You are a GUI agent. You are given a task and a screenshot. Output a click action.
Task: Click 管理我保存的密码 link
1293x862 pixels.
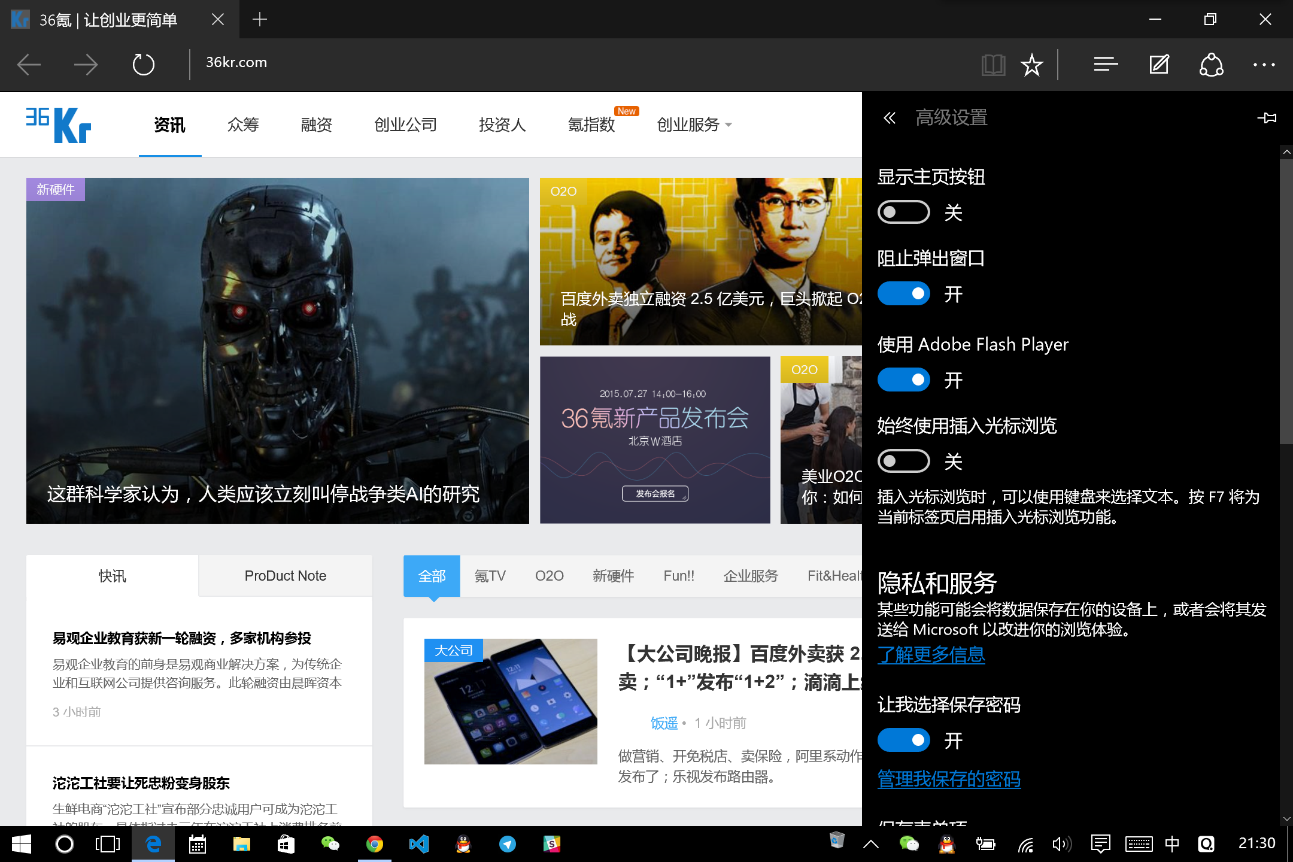coord(949,779)
